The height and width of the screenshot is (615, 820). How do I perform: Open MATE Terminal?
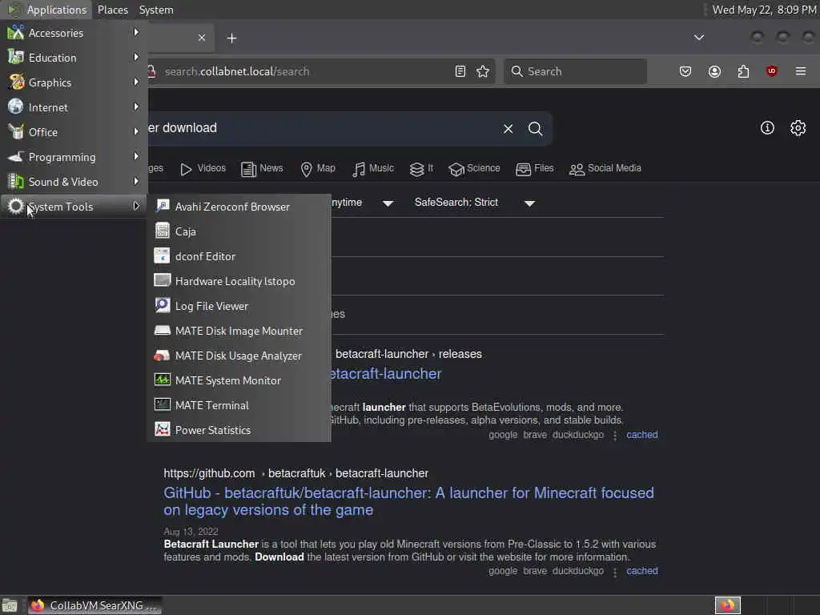click(x=239, y=405)
